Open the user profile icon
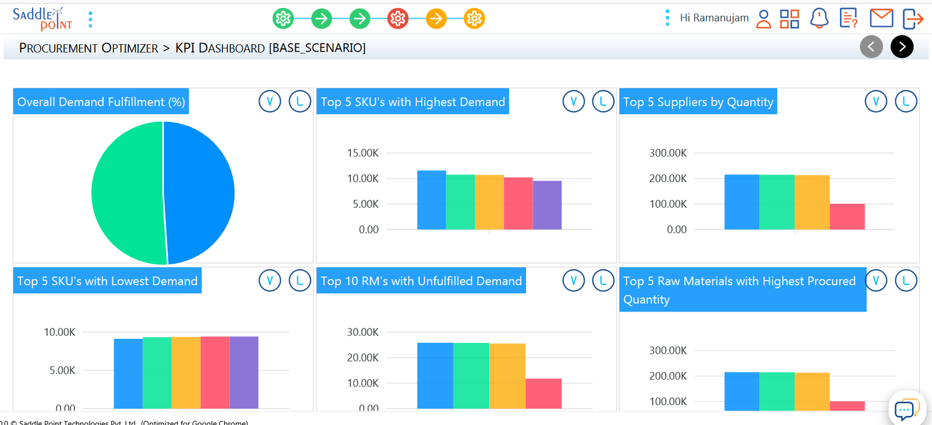 [763, 19]
